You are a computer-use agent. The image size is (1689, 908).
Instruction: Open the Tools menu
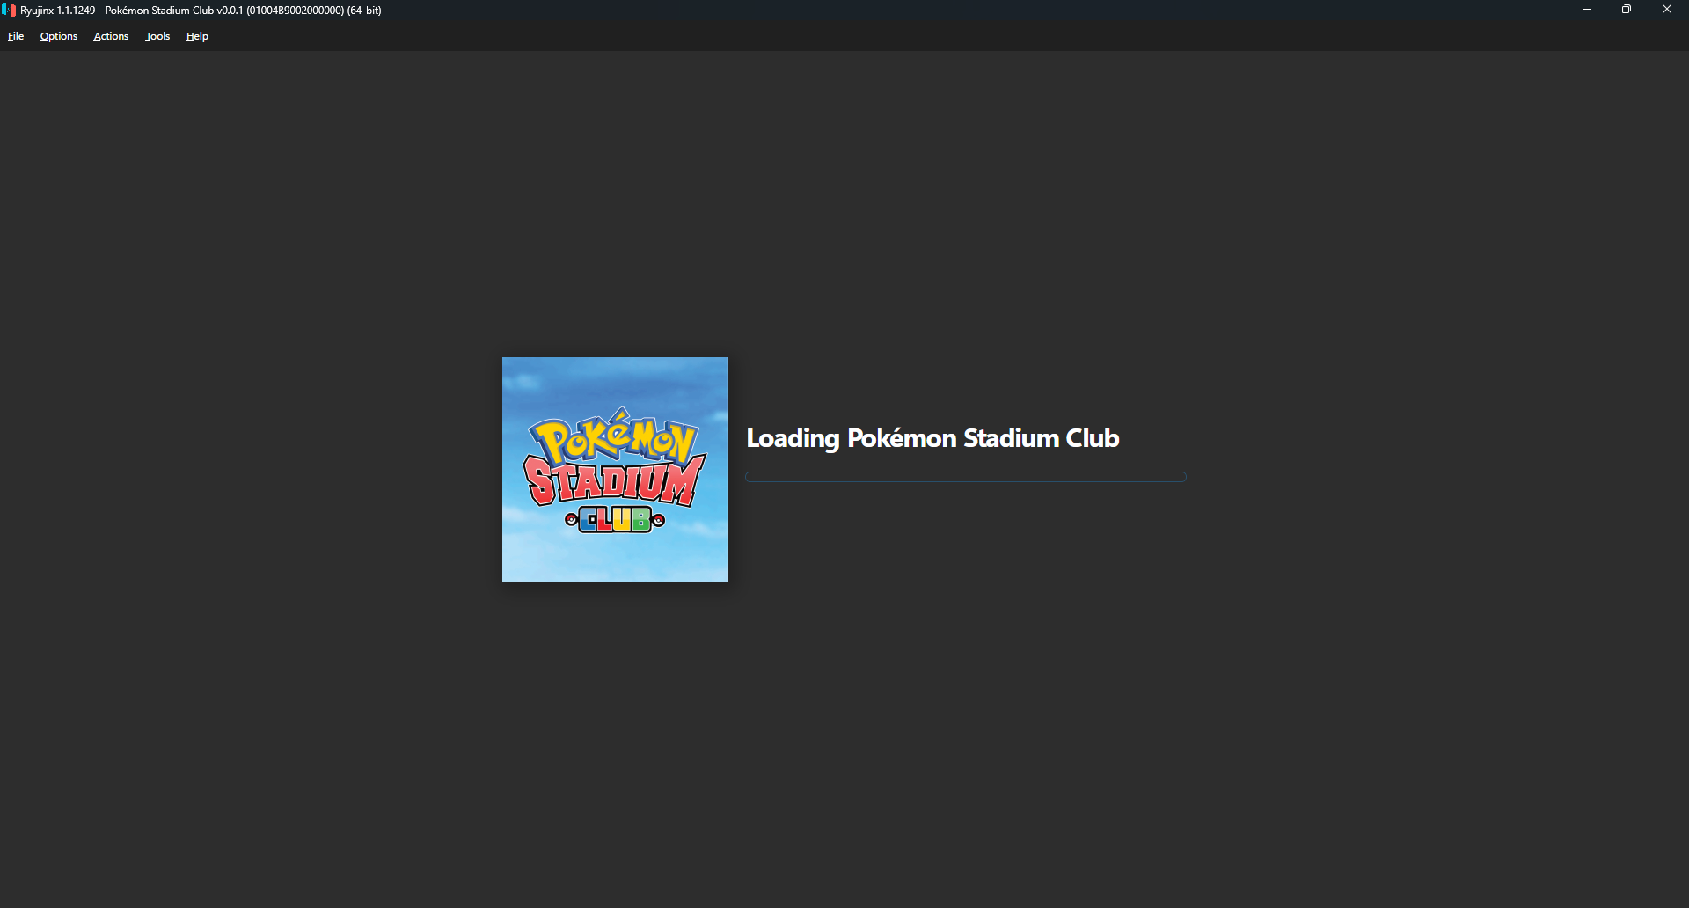click(x=157, y=36)
